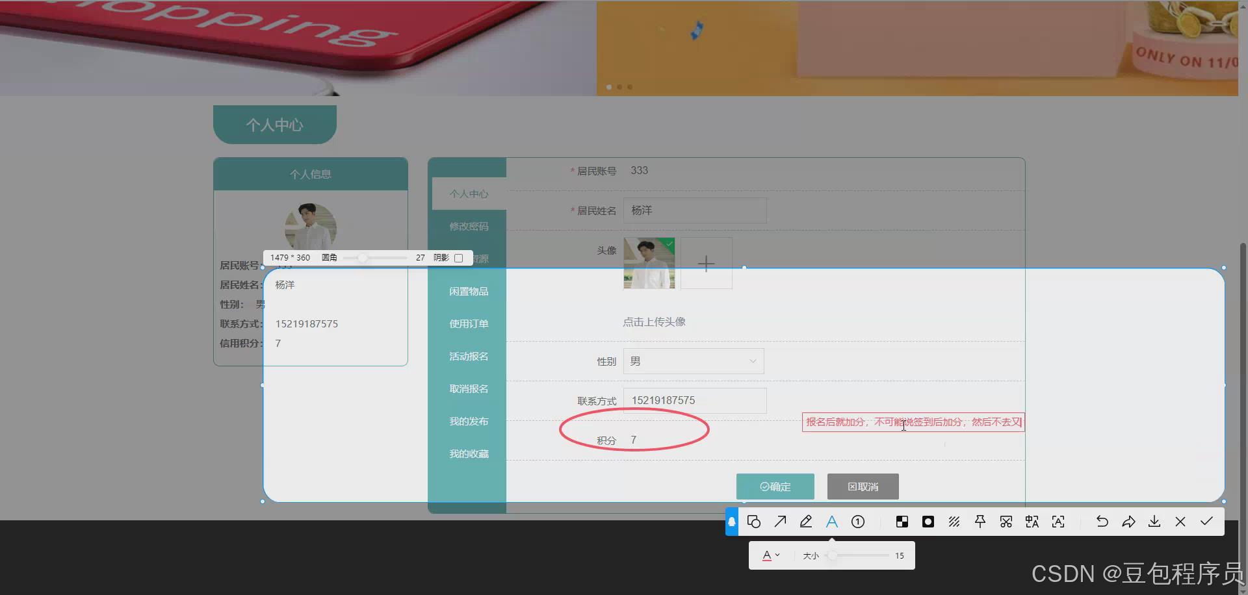Open the 我的收藏 sidebar item

pyautogui.click(x=469, y=453)
